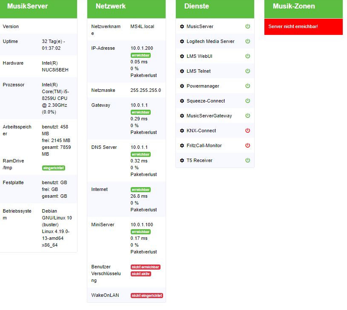Click the FritzCall-Monitor gear icon
Screen dimensions: 347x310
coord(182,145)
